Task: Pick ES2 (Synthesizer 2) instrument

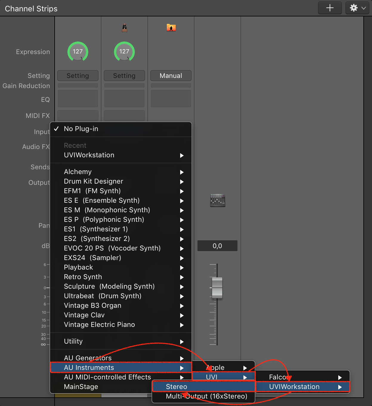Action: click(x=121, y=239)
